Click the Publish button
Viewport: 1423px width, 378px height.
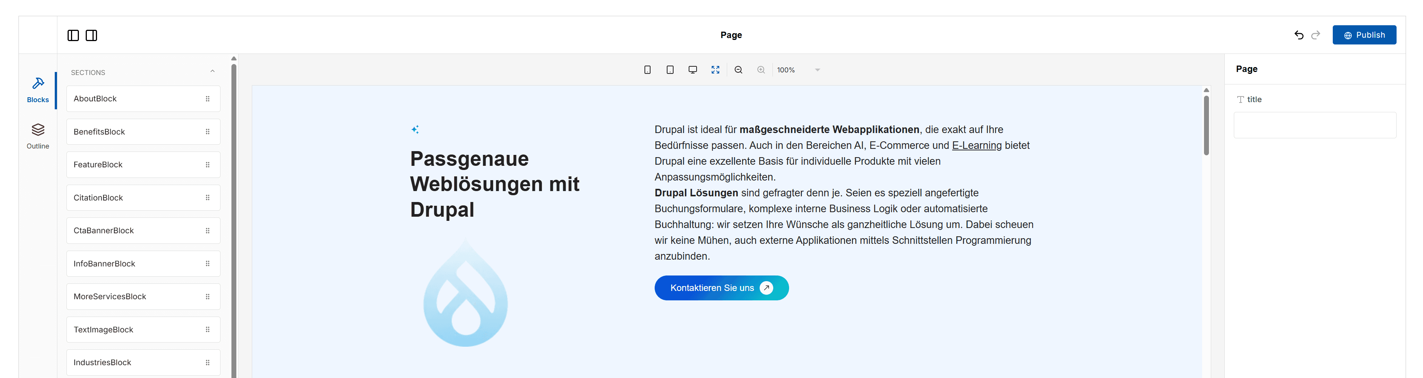(x=1364, y=35)
